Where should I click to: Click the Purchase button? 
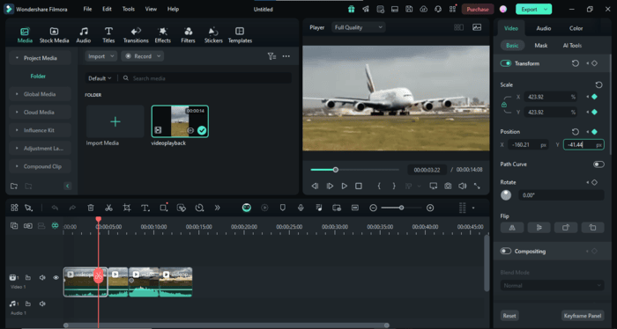(x=478, y=9)
